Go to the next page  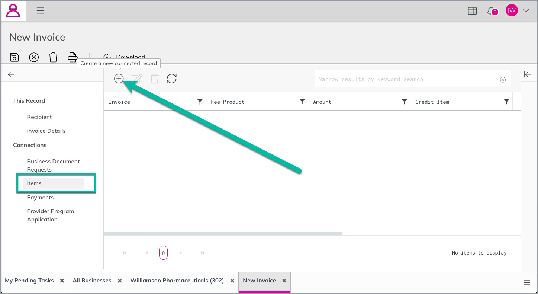point(181,253)
